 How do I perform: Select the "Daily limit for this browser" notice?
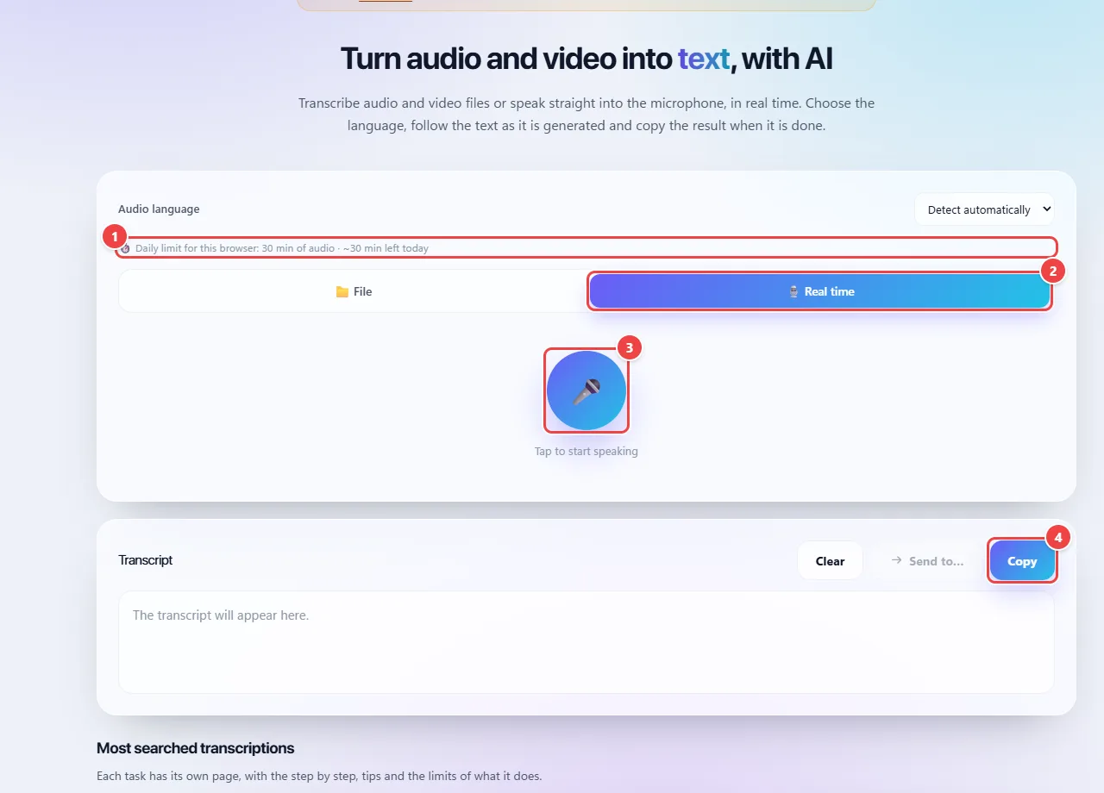[586, 248]
